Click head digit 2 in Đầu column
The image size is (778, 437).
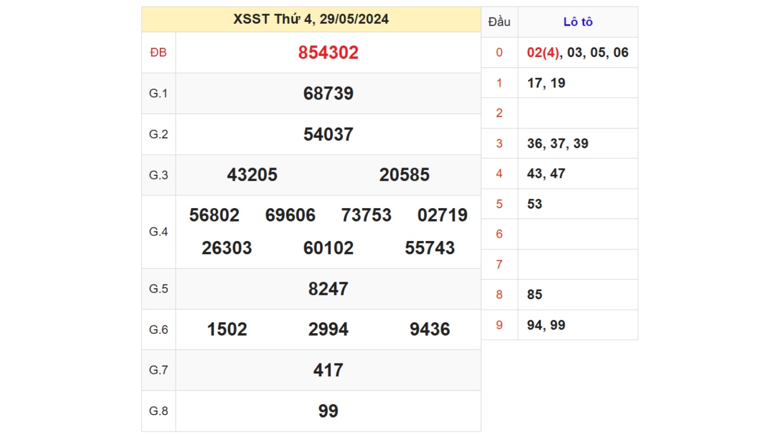pos(500,113)
